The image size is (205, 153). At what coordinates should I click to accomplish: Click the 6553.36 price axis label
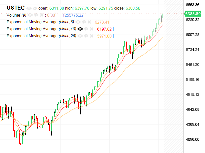click(x=193, y=5)
